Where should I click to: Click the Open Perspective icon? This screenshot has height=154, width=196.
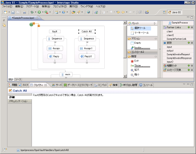click(x=165, y=12)
